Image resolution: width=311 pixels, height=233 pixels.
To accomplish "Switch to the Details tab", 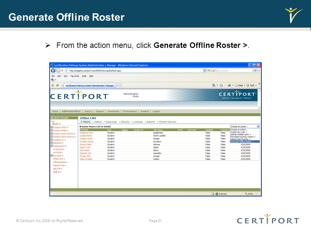I will pos(97,122).
